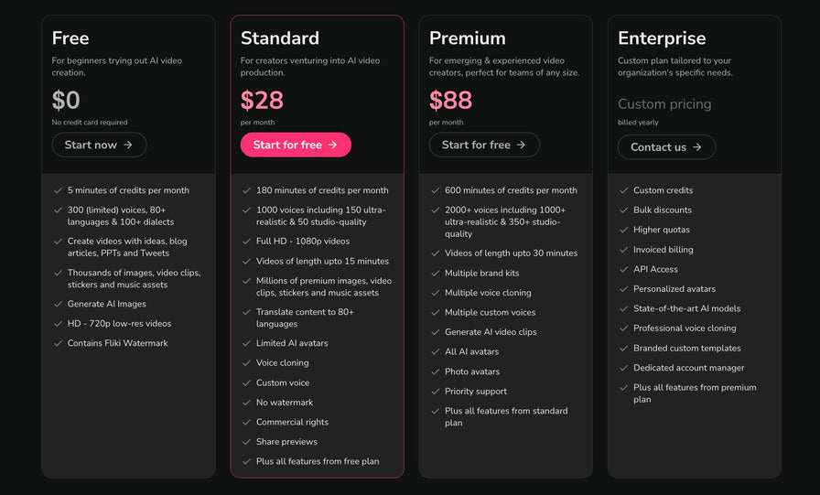This screenshot has width=820, height=495.
Task: Click the arrow icon in Contact us button
Action: 697,147
